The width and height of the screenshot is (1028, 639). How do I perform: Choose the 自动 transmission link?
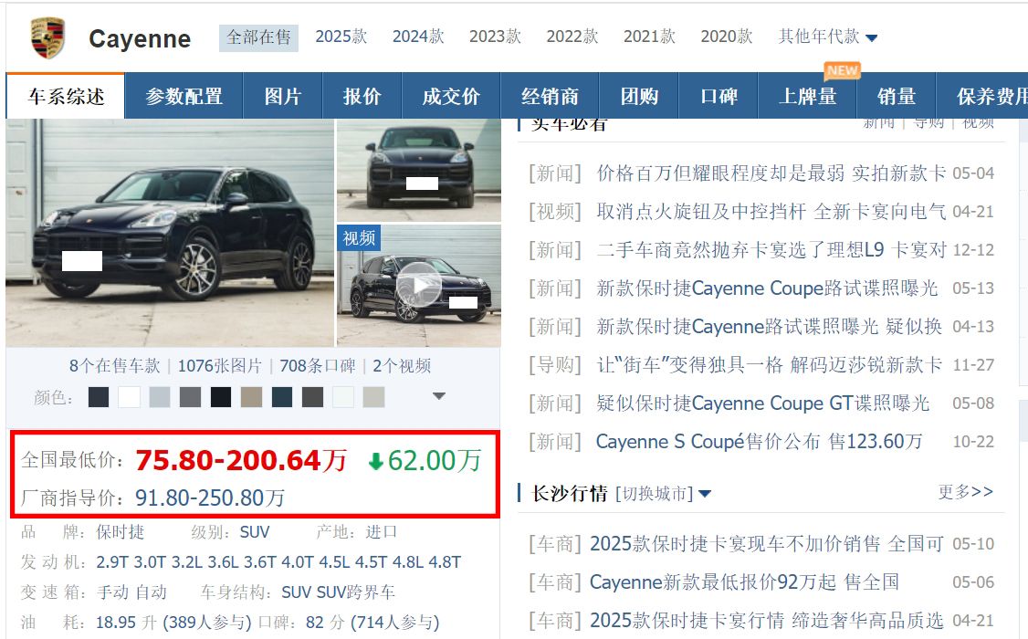coord(151,592)
